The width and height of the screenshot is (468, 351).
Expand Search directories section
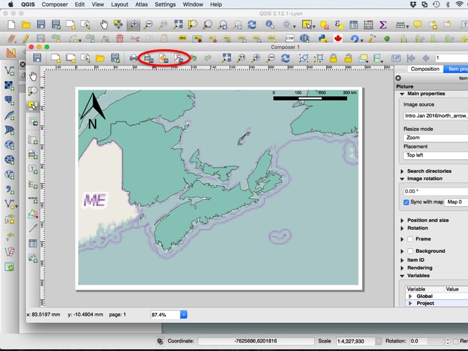pos(402,172)
